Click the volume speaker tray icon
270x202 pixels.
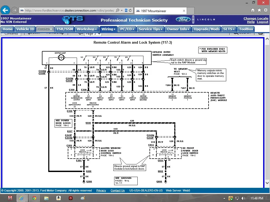[243, 198]
